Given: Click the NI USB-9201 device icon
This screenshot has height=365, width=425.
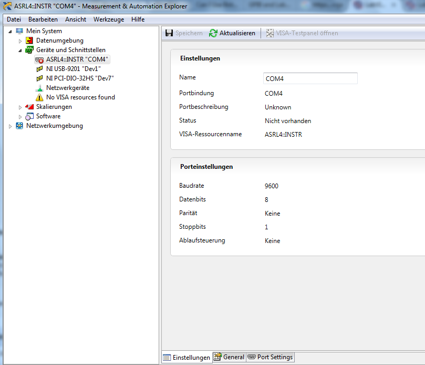Looking at the screenshot, I should click(x=39, y=69).
